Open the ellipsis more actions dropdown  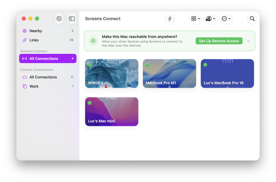226,19
